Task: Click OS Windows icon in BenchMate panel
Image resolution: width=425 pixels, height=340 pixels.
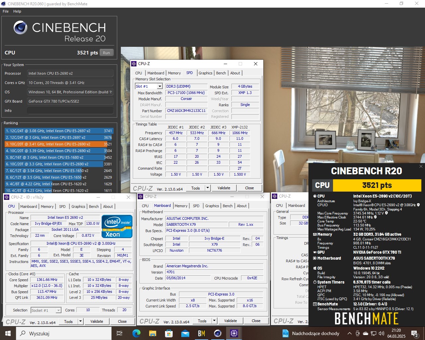Action: pos(315,268)
